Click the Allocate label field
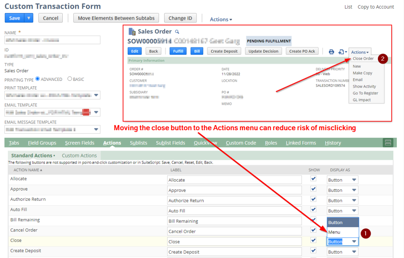Image resolution: width=404 pixels, height=258 pixels. [234, 180]
